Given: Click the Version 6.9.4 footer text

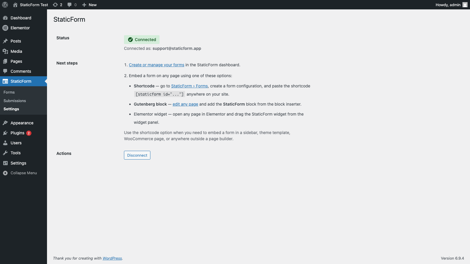Looking at the screenshot, I should [452, 258].
